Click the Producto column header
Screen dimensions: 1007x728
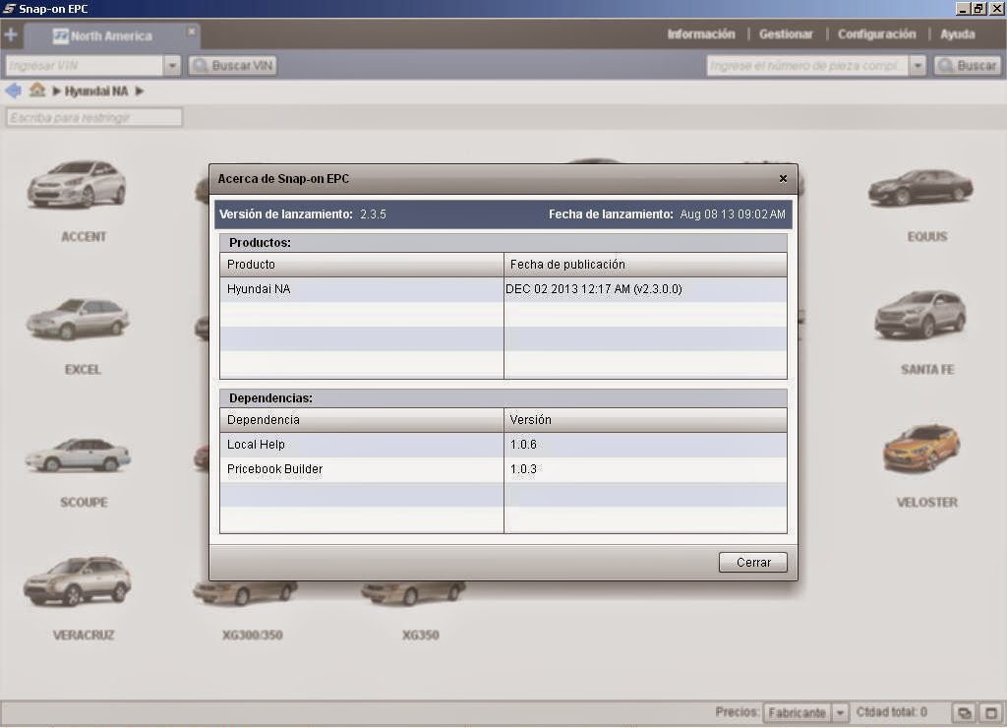(x=362, y=264)
